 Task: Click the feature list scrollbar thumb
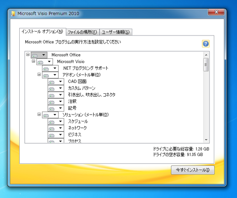pyautogui.click(x=206, y=65)
